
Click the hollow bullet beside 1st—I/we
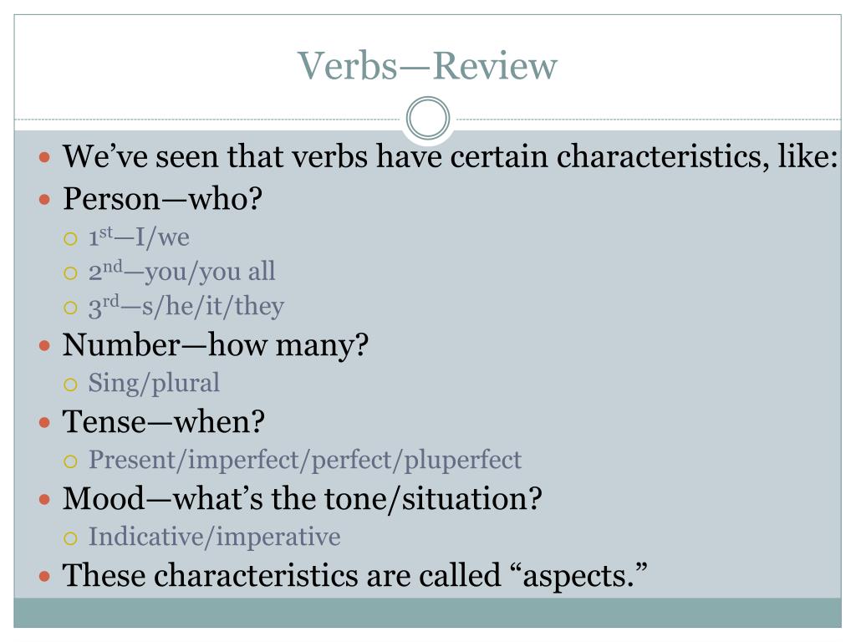(70, 238)
